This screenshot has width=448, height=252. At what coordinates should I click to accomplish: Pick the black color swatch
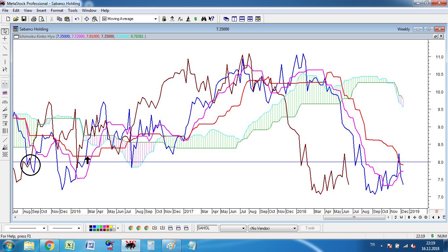92,226
